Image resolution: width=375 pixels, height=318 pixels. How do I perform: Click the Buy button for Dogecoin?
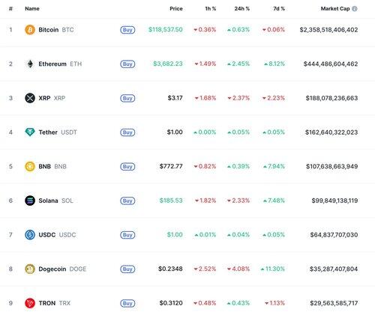pyautogui.click(x=127, y=269)
